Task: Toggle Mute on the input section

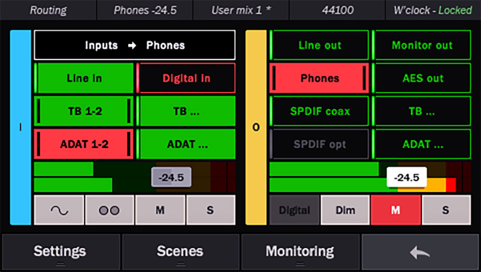Action: [160, 210]
